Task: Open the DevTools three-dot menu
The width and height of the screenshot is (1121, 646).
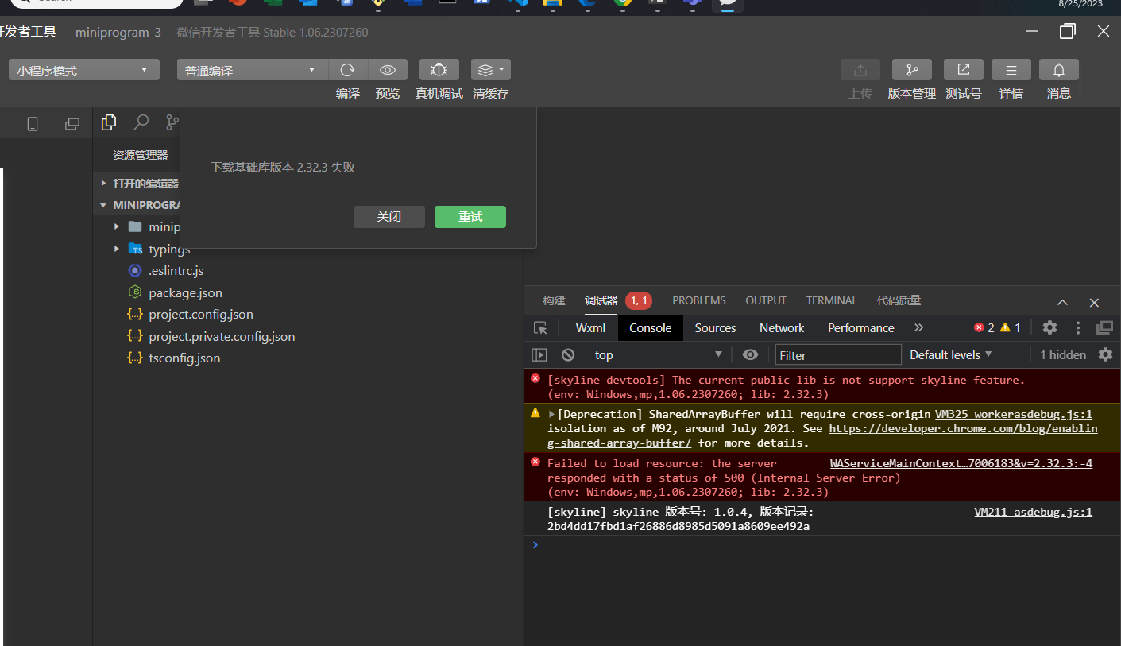Action: pos(1078,327)
